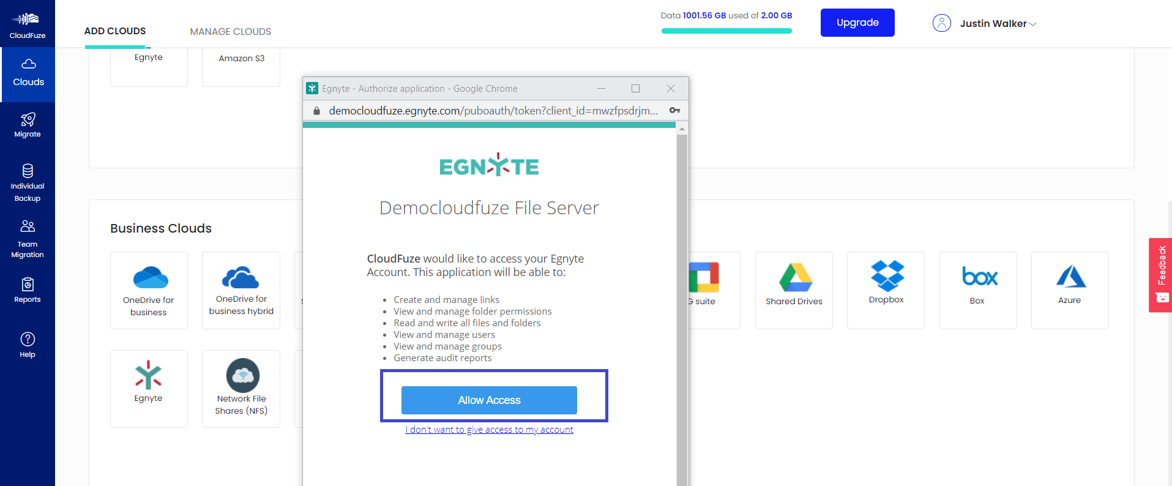Open the Clouds sidebar section
This screenshot has height=486, width=1172.
point(28,73)
